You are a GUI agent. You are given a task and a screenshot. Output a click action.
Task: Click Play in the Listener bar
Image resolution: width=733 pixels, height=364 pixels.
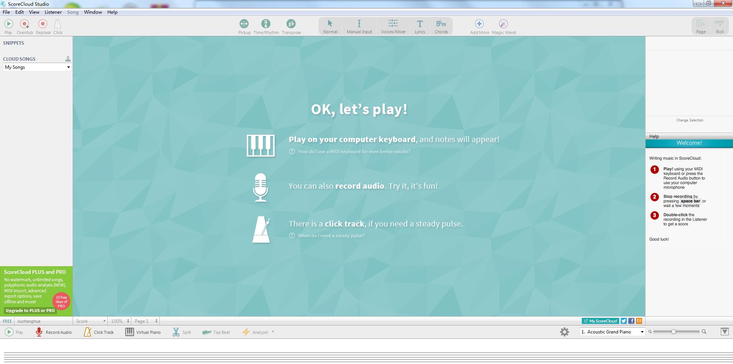[x=14, y=332]
